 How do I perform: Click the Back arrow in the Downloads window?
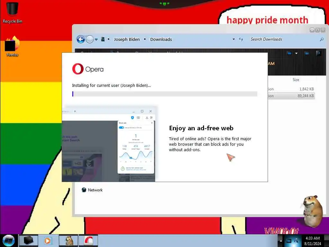coord(81,39)
